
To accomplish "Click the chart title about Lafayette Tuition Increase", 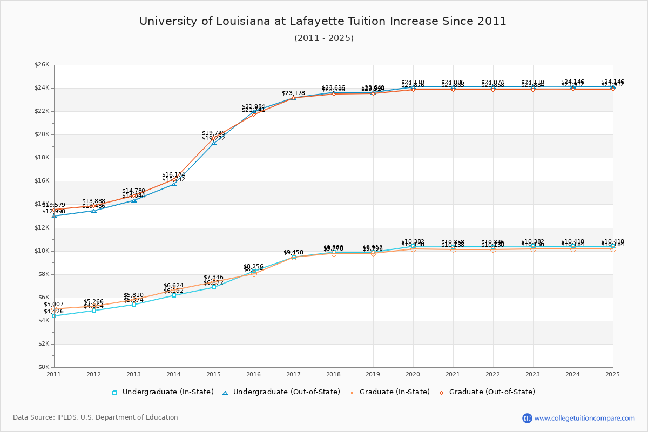I will coord(323,21).
